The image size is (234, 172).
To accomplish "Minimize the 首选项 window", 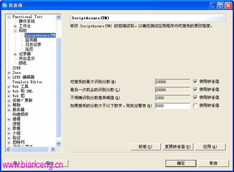I will (x=213, y=6).
